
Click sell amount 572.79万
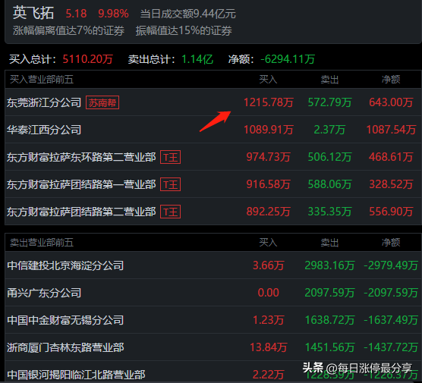pyautogui.click(x=329, y=102)
